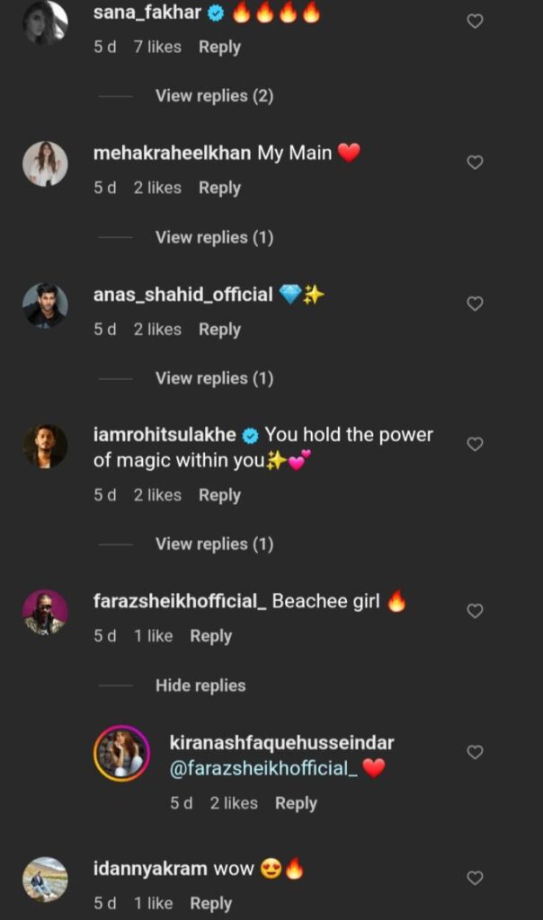Viewport: 543px width, 920px height.
Task: Reply to kiranashfaquehusseindar's nested comment
Action: (296, 803)
